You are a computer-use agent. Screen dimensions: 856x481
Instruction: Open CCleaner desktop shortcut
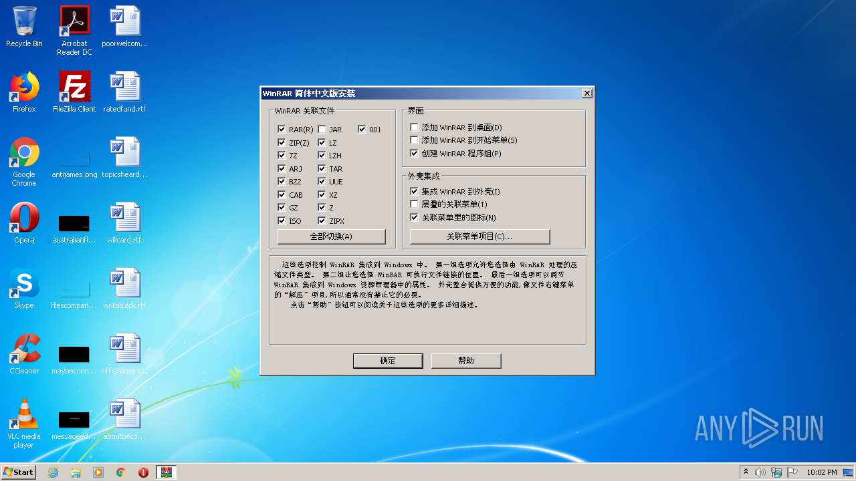[x=24, y=354]
